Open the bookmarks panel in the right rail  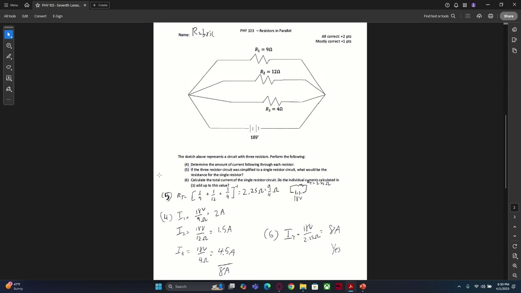(x=514, y=40)
